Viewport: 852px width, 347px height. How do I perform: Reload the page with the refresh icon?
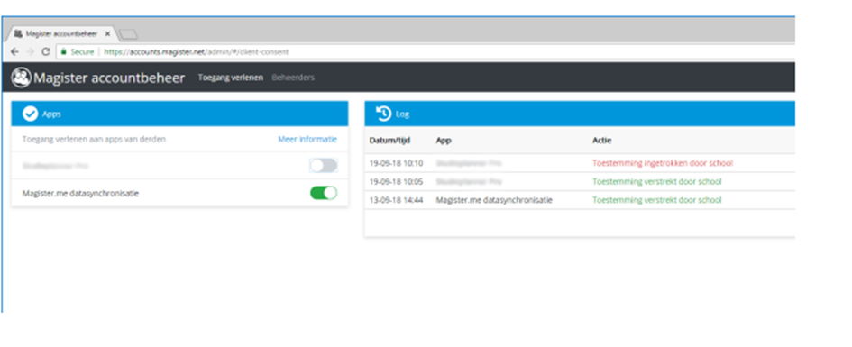(x=46, y=51)
